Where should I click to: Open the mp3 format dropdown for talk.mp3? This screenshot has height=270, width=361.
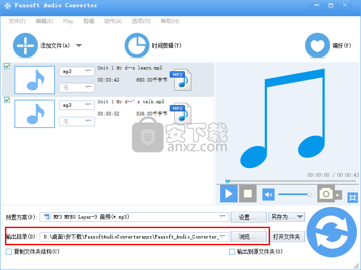pos(77,105)
